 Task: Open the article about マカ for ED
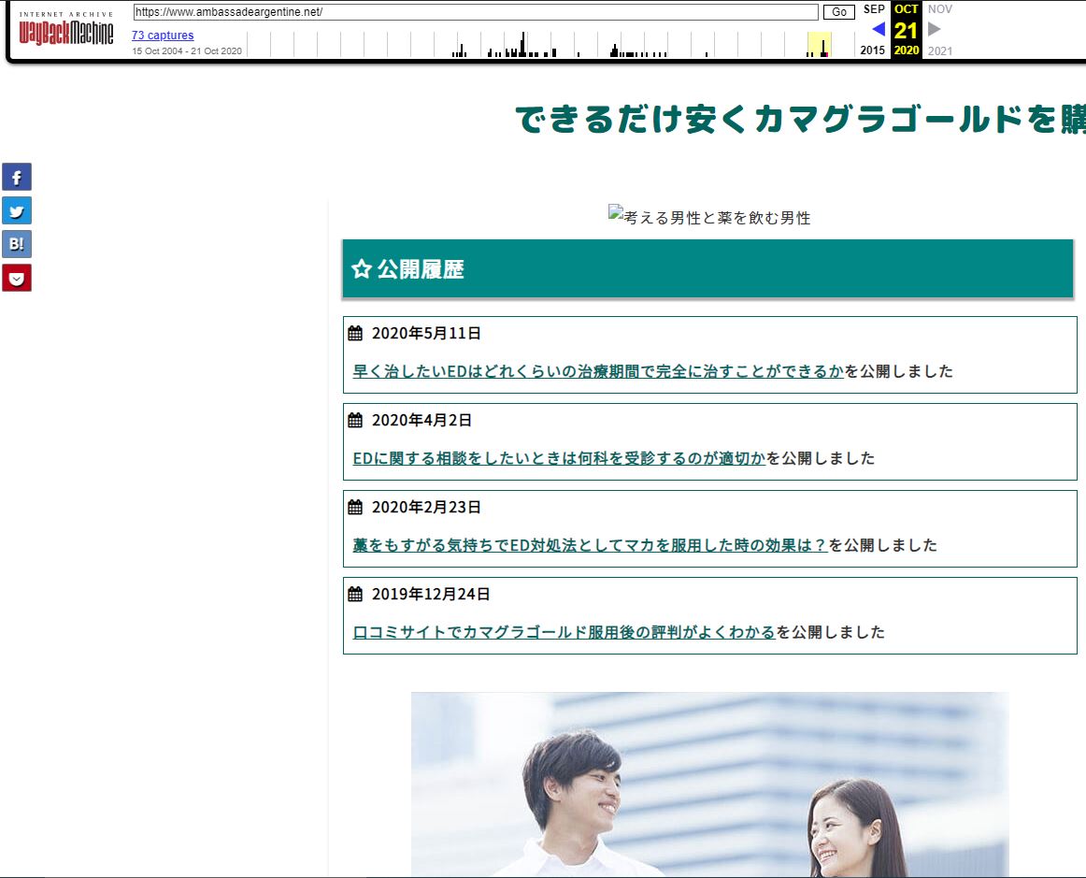(x=590, y=545)
